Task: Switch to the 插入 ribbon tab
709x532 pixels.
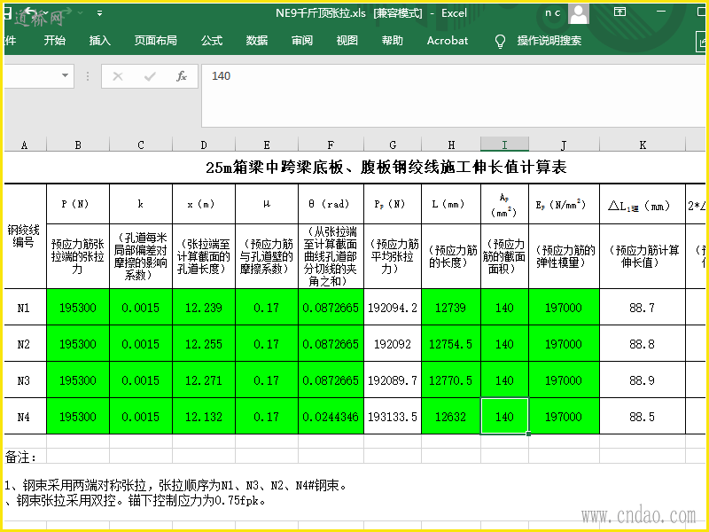Action: 100,41
